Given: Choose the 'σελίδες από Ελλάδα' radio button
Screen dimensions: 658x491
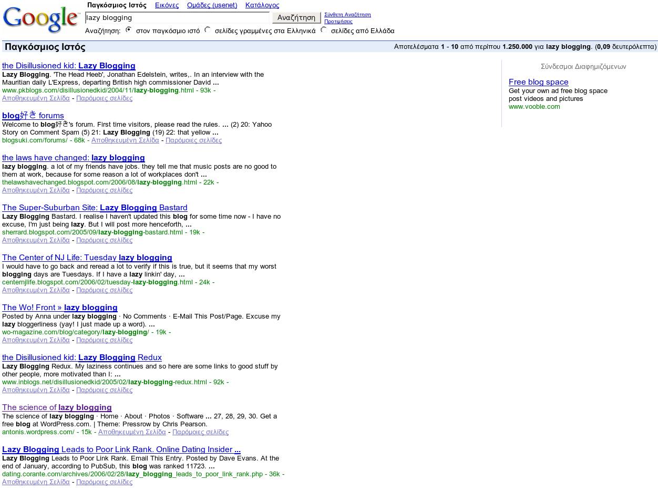Looking at the screenshot, I should 324,30.
